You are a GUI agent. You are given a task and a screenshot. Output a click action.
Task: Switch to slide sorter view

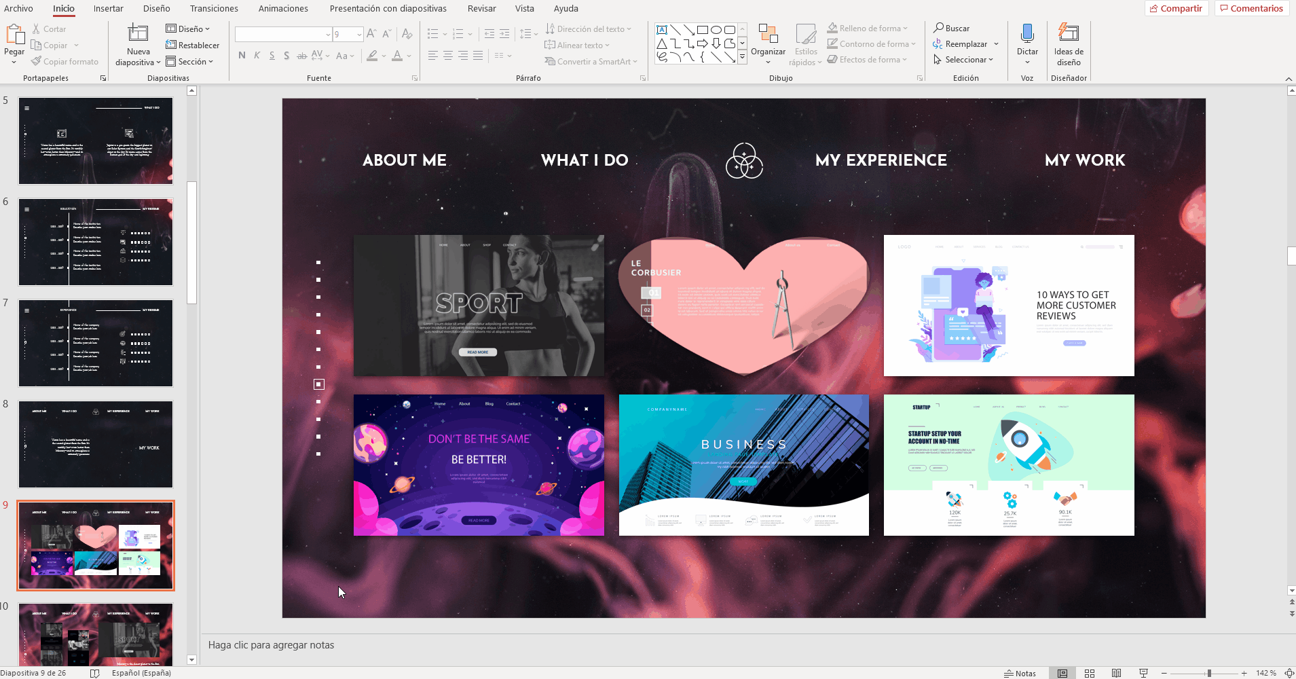1090,673
